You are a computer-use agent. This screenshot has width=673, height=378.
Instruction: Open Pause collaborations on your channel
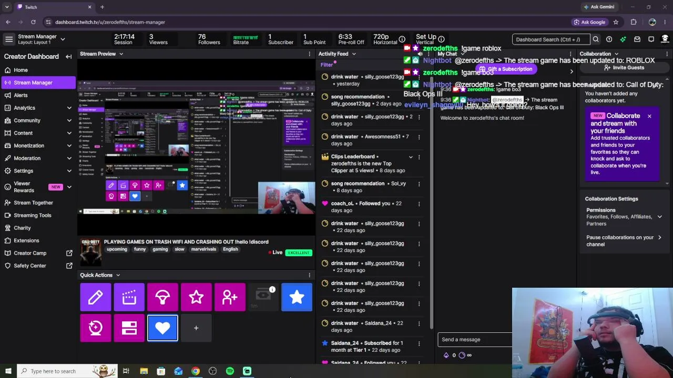click(x=624, y=241)
